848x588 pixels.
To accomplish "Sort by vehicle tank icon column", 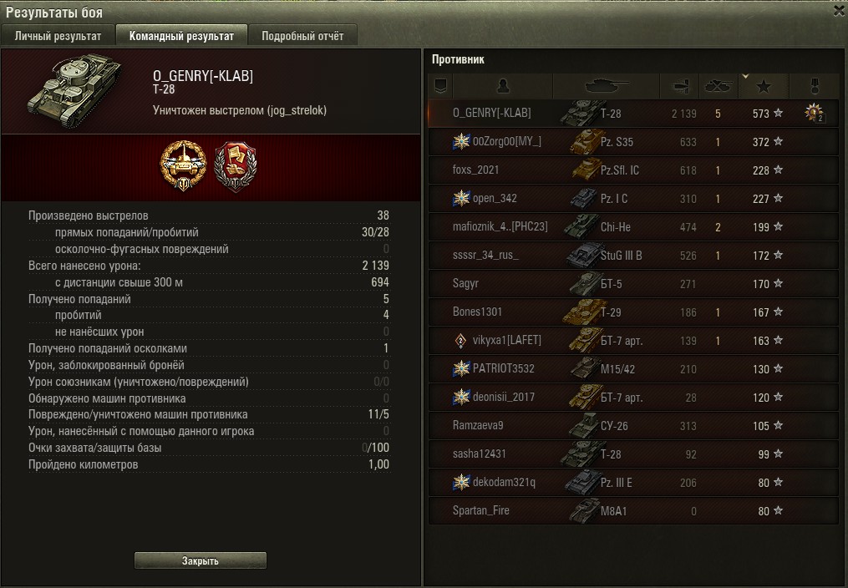I will (x=607, y=86).
